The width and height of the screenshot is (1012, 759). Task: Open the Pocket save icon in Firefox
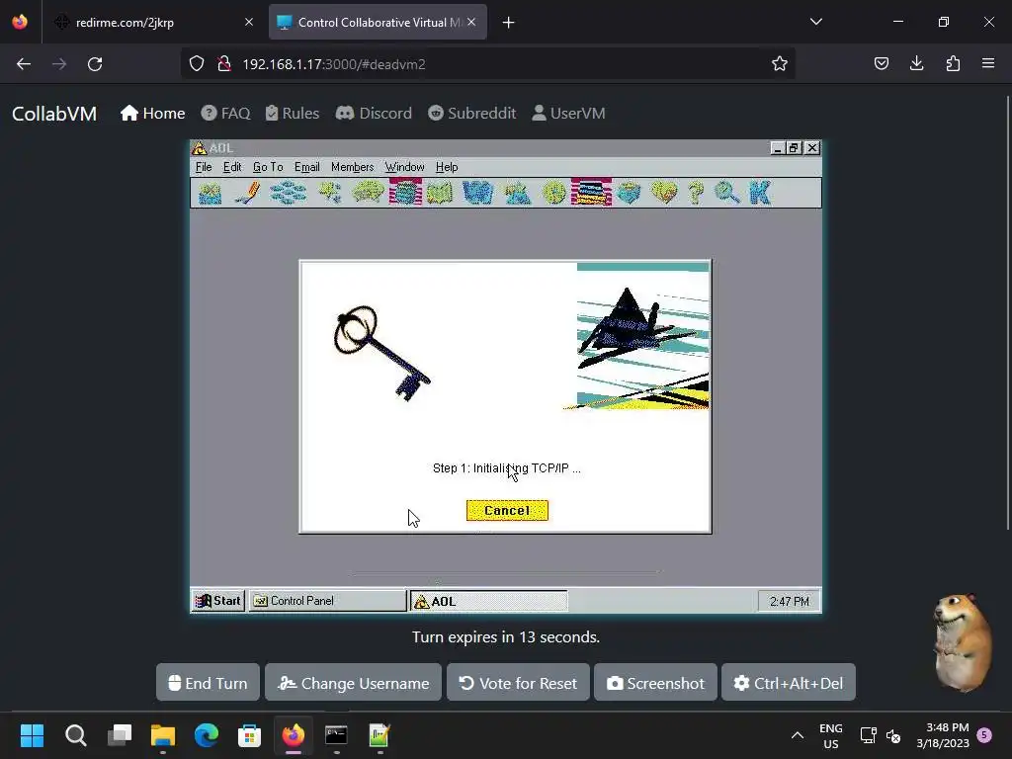pos(881,64)
